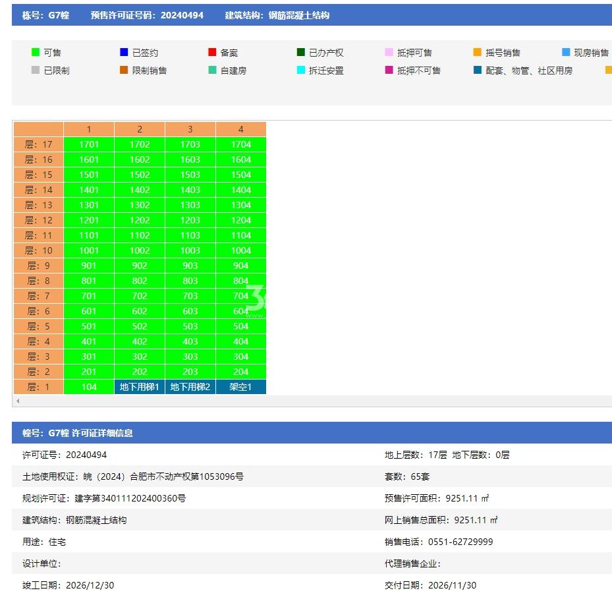Open unit 1701
Screen dimensions: 612x603
[x=89, y=144]
